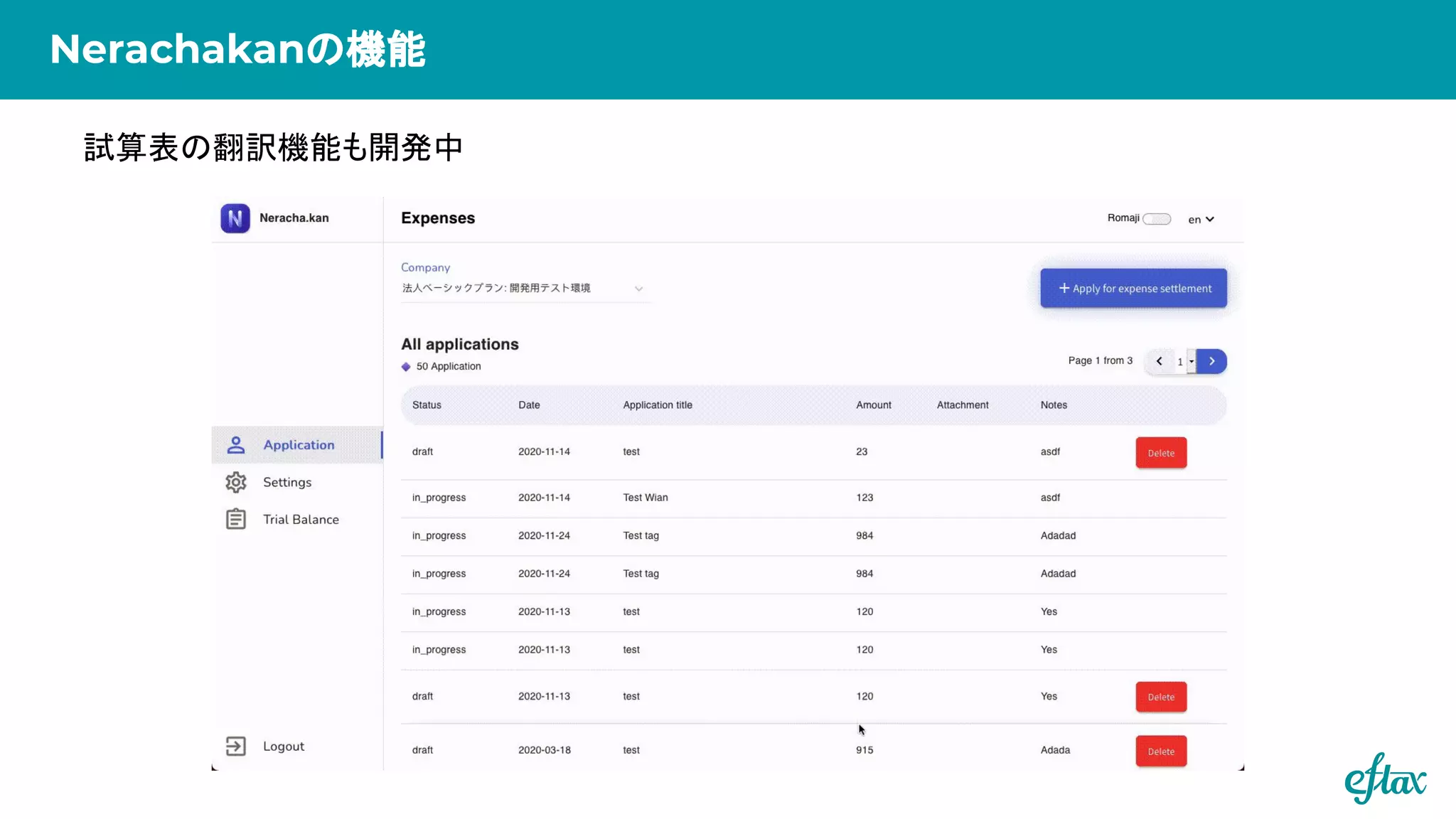The width and height of the screenshot is (1456, 819).
Task: Click the Attachment column header
Action: [x=963, y=405]
